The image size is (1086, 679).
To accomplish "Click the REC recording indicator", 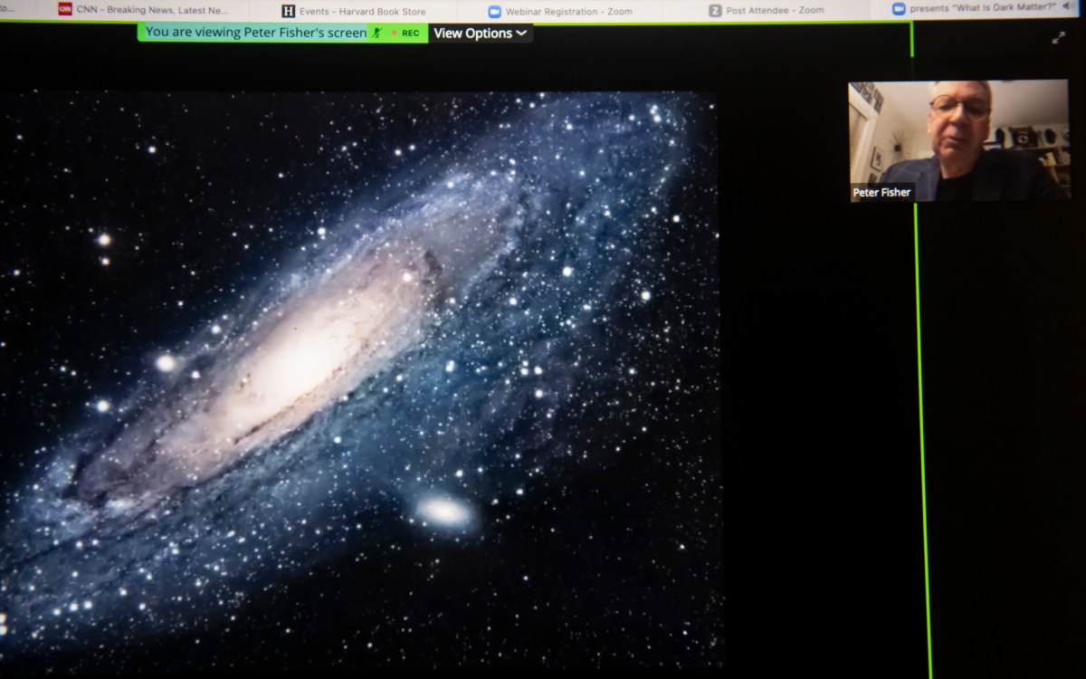I will [x=405, y=33].
